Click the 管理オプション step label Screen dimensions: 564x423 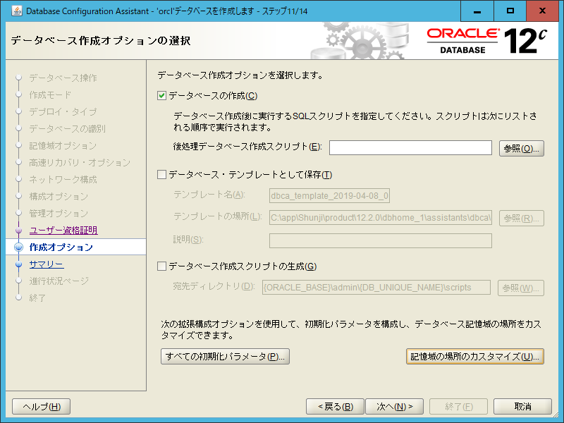pos(59,214)
